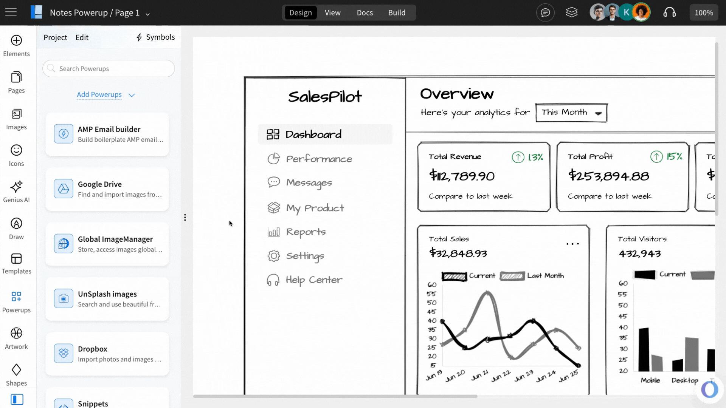Open the Project menu

coord(55,37)
